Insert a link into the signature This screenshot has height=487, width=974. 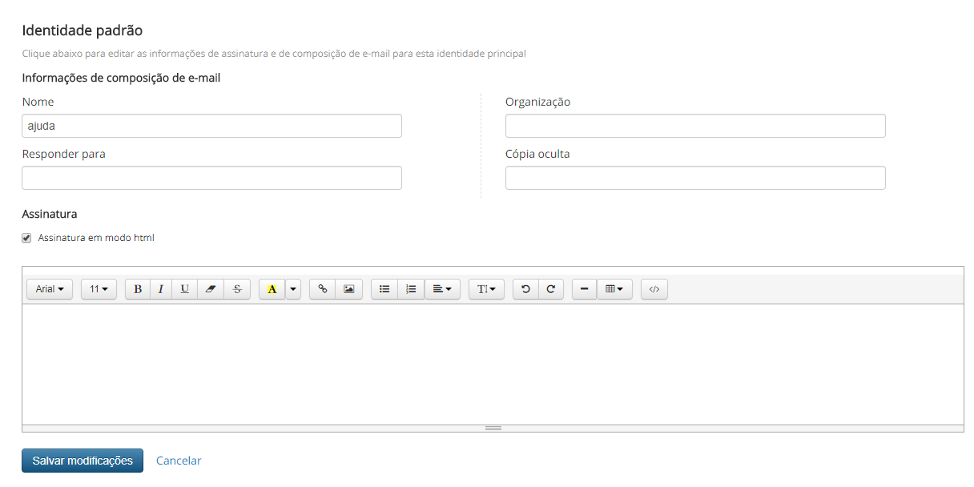pos(323,289)
